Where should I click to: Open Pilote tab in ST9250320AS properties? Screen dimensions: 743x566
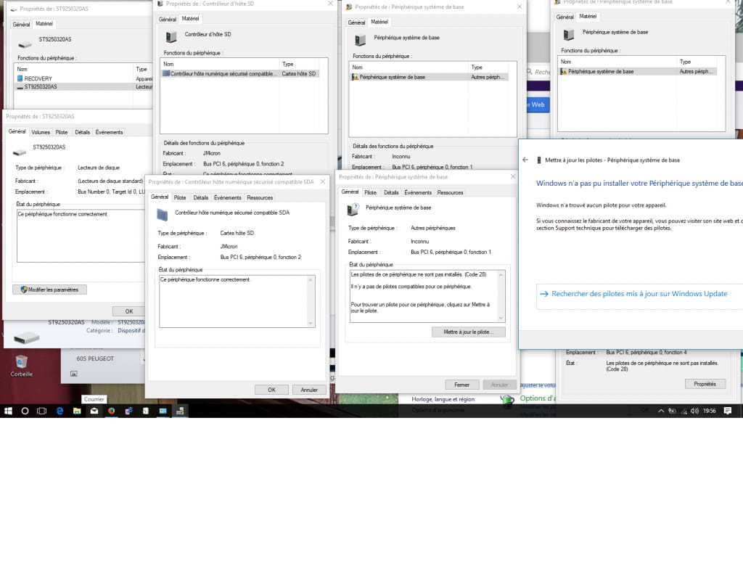(62, 132)
